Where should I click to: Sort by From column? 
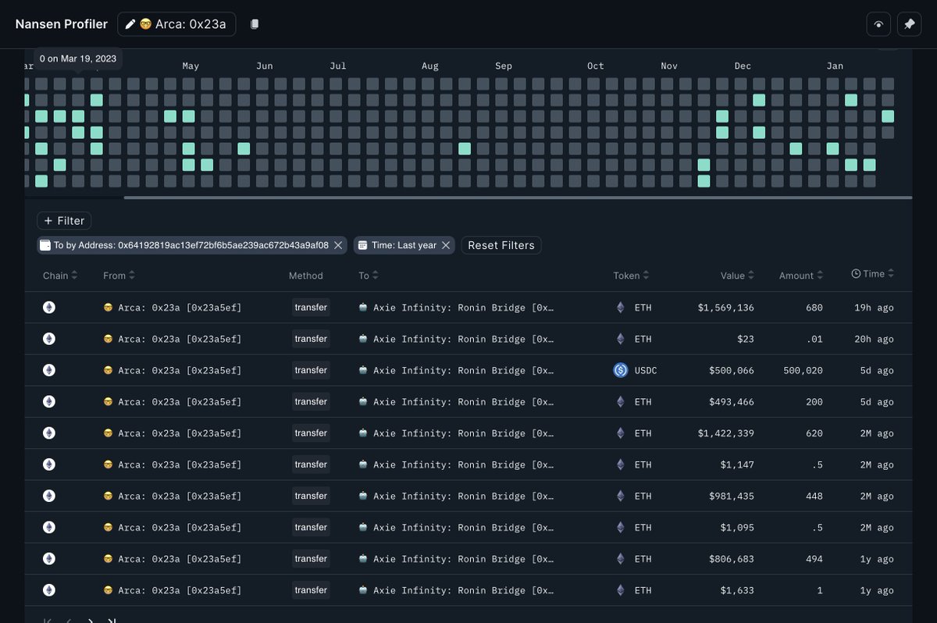119,276
